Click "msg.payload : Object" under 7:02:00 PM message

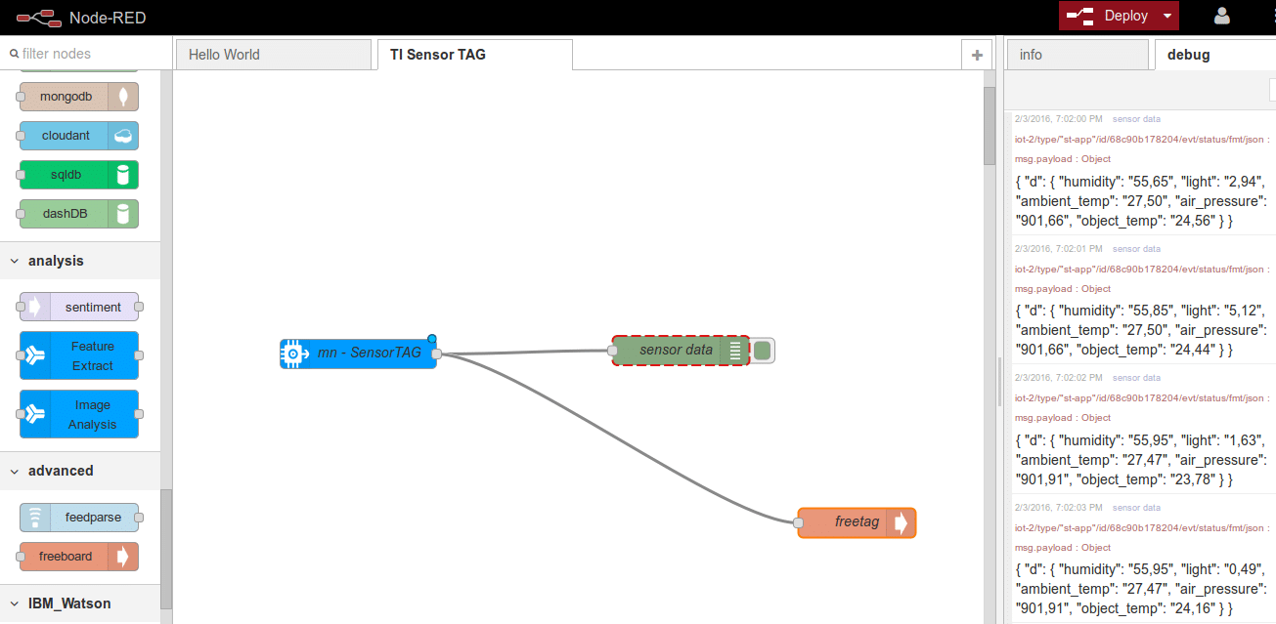[1063, 159]
